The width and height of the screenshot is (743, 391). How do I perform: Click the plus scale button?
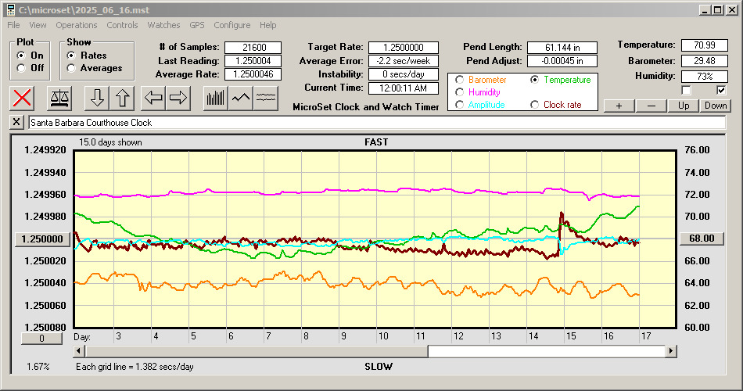[619, 106]
